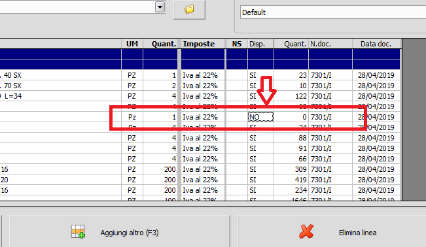Viewport: 426px width, 247px height.
Task: Click the available quantity 0 cell
Action: pyautogui.click(x=291, y=117)
